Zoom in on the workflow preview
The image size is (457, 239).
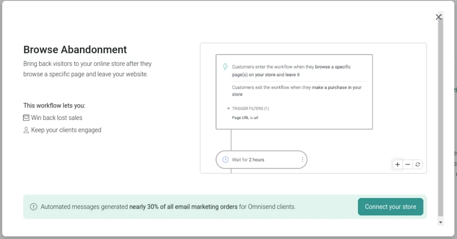click(398, 165)
